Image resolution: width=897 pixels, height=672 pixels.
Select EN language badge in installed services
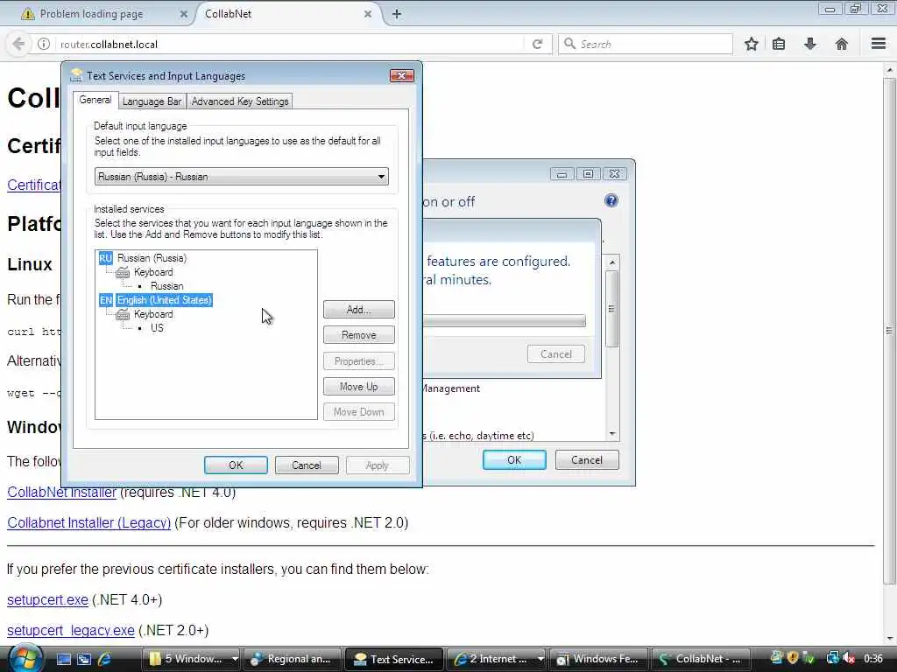[106, 300]
